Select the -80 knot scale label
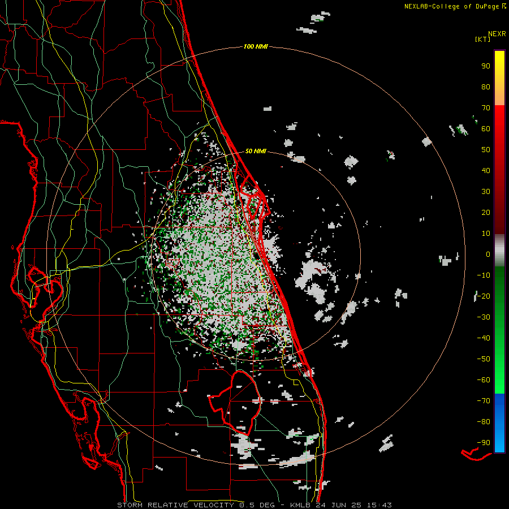The height and width of the screenshot is (509, 509). (484, 422)
